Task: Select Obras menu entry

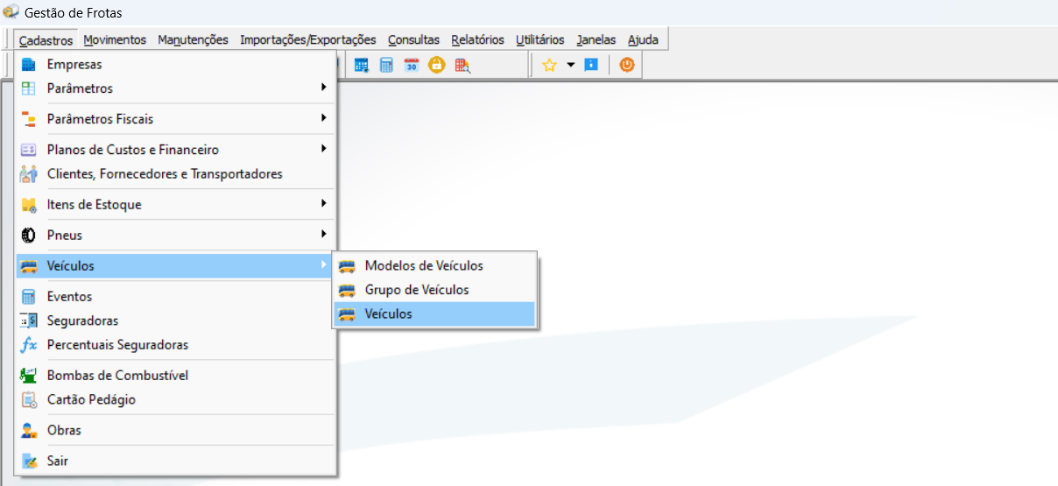Action: pos(176,431)
